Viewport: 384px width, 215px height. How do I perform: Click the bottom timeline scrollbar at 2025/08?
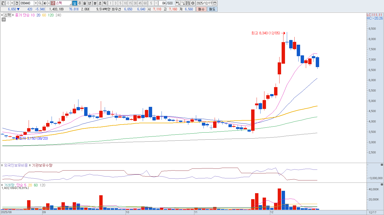[x=7, y=212]
